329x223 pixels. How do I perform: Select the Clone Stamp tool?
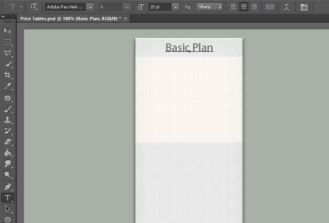8,120
